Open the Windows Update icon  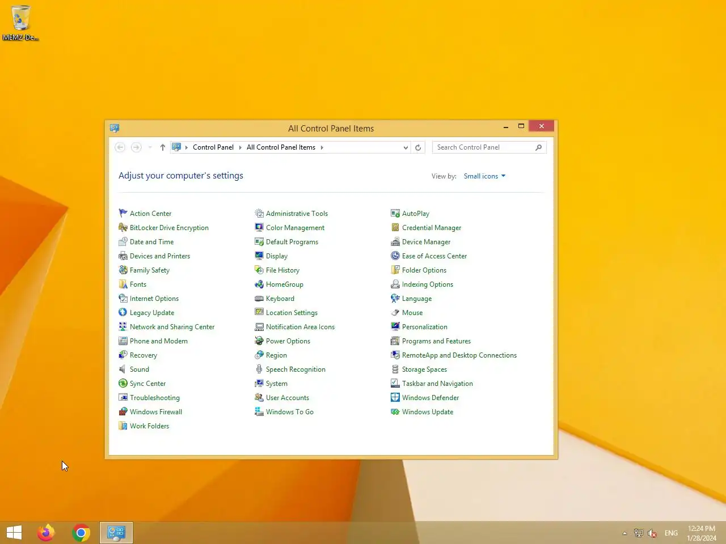tap(395, 411)
